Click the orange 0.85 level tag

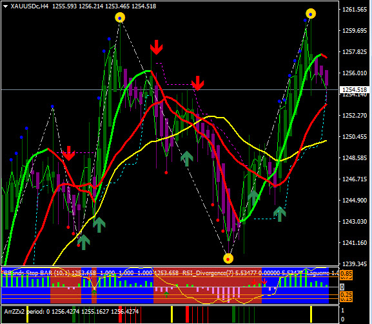(346, 274)
